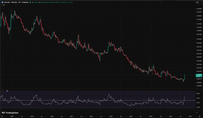Expand the collapsed indicators legend chevron
The width and height of the screenshot is (203, 118).
coord(3,5)
